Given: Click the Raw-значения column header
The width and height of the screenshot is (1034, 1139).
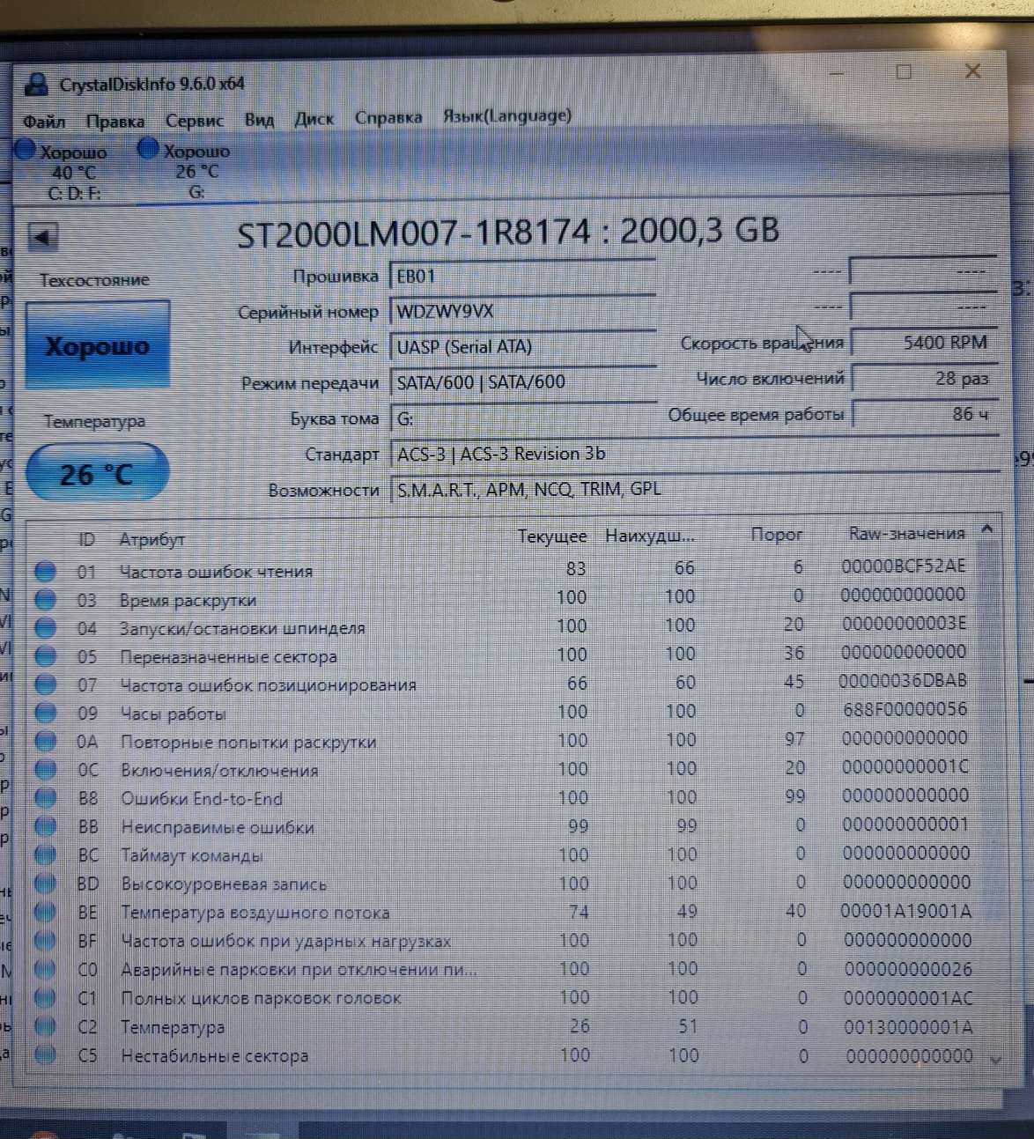Looking at the screenshot, I should (x=906, y=533).
